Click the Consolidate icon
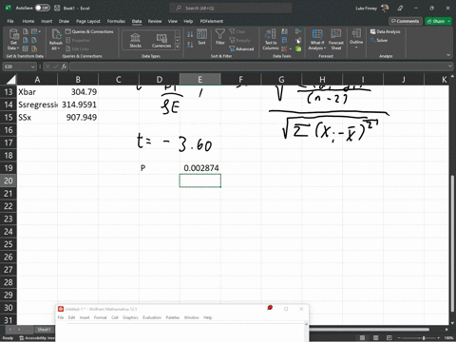 (298, 31)
